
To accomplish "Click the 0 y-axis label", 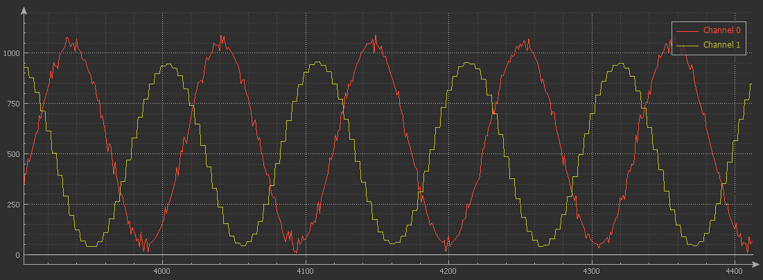I will (x=17, y=255).
